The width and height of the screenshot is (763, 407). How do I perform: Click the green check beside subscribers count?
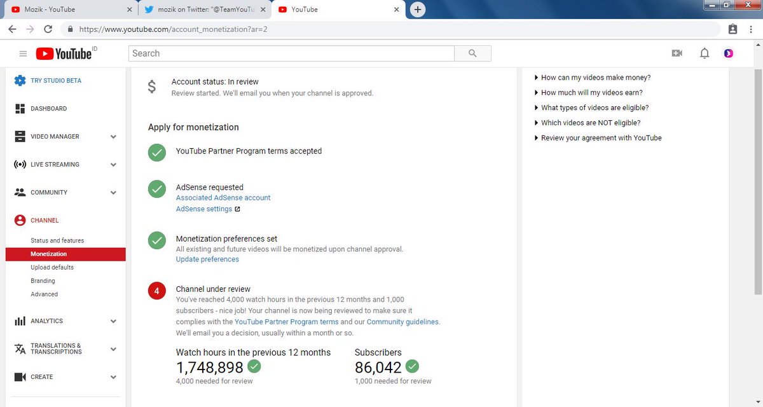[x=412, y=366]
